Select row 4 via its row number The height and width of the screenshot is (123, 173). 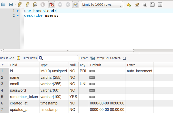tap(4, 90)
